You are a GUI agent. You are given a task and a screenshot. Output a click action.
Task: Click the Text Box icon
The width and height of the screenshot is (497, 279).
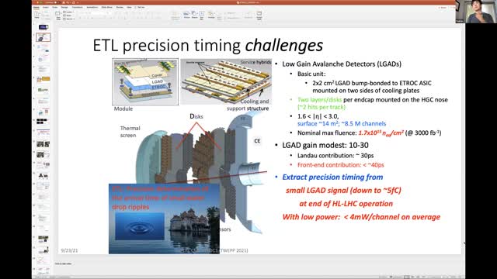point(202,15)
